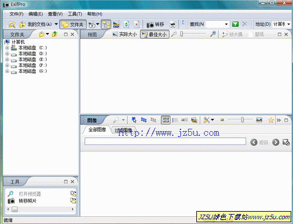The image size is (293, 224).
Task: Open the 查找 search combo box
Action: [x=218, y=24]
